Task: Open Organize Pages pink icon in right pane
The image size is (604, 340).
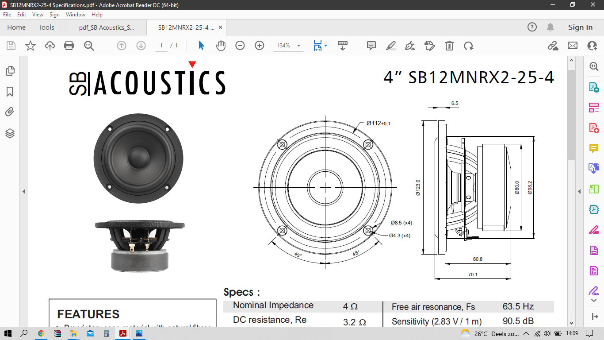Action: click(594, 107)
